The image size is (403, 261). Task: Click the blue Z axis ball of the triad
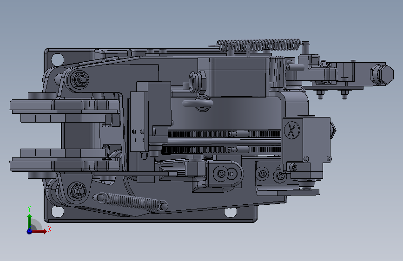click(x=29, y=231)
